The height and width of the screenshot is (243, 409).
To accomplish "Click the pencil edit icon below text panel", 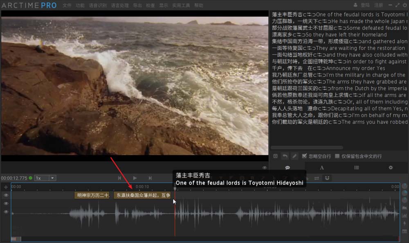I will (x=294, y=156).
